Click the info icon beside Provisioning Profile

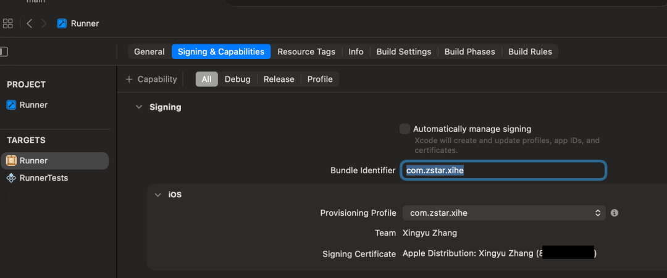click(x=615, y=213)
